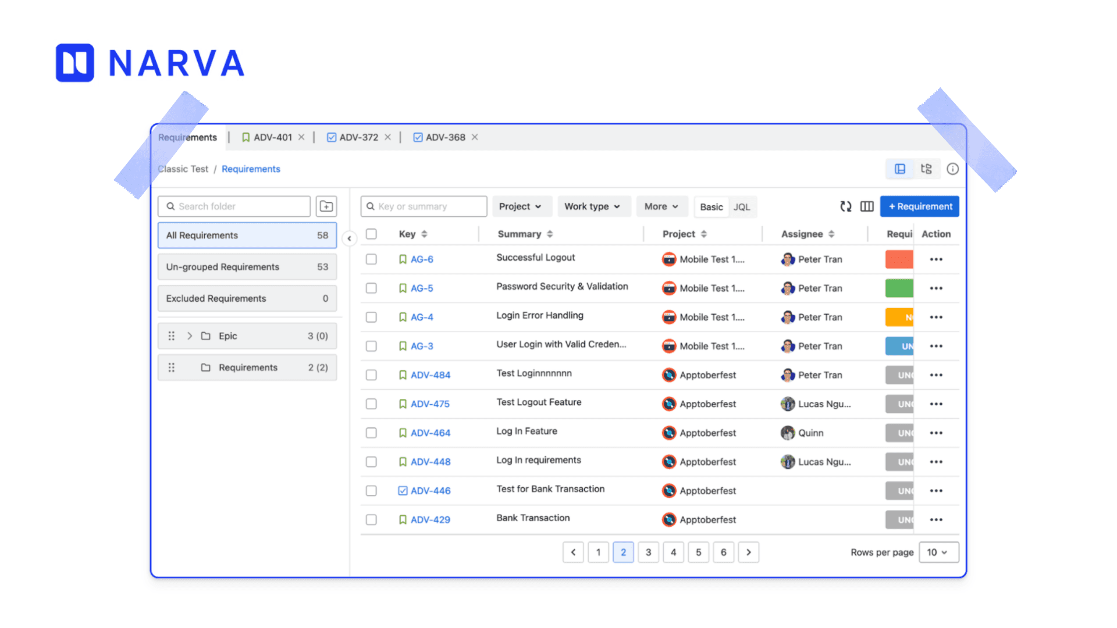Click the + Requirement button

click(919, 206)
